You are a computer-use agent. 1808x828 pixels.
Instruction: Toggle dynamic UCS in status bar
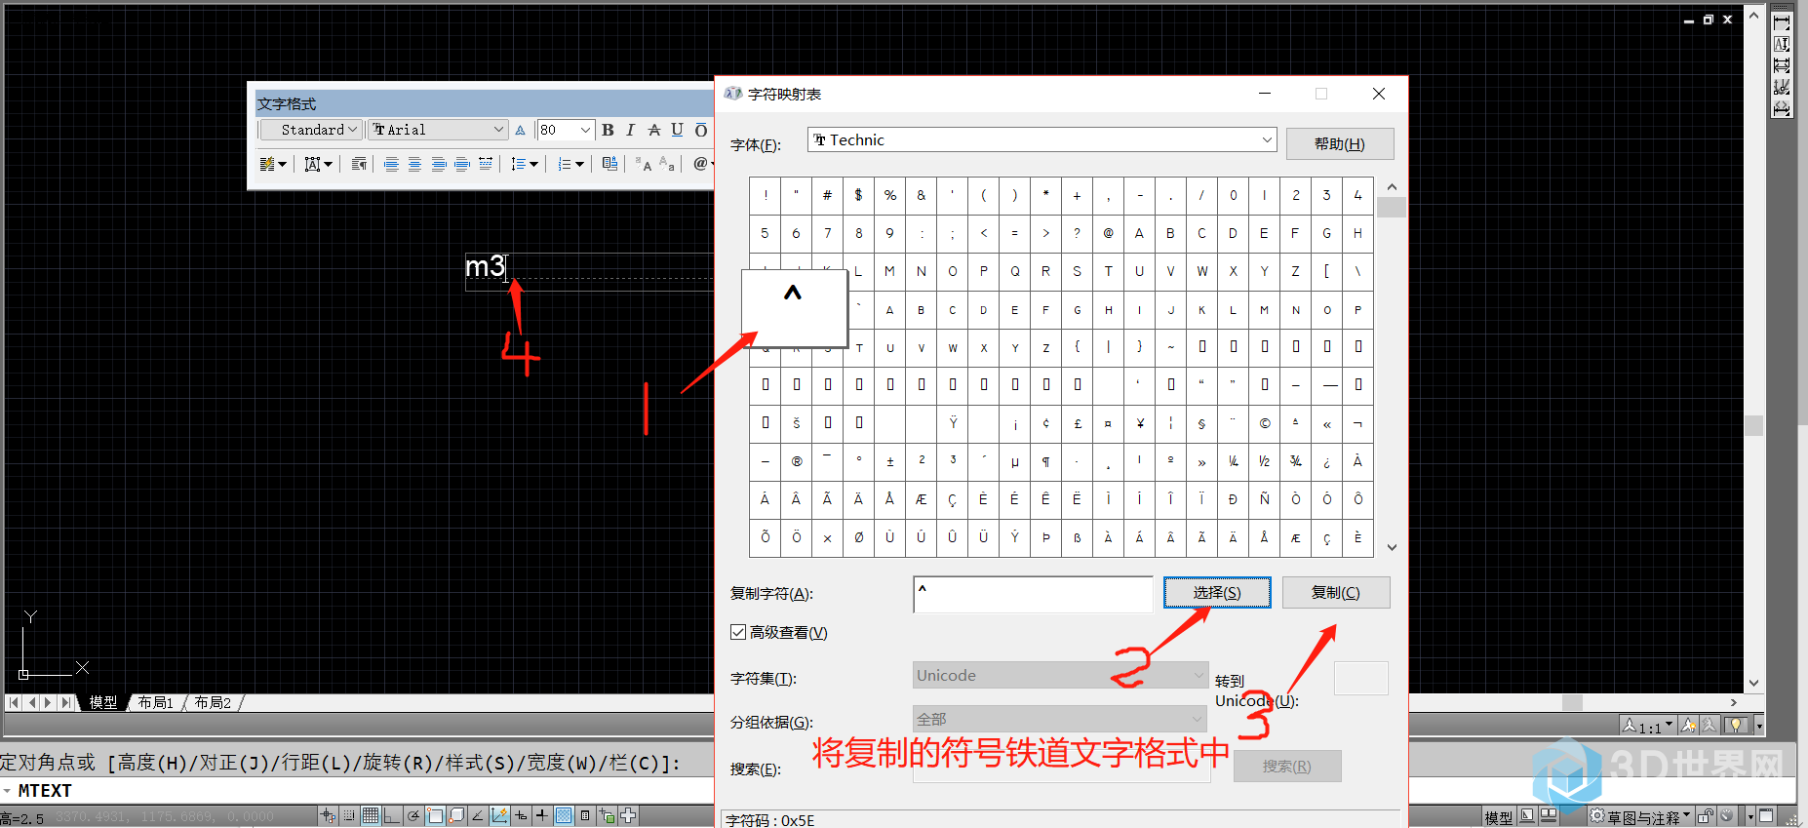(x=499, y=816)
